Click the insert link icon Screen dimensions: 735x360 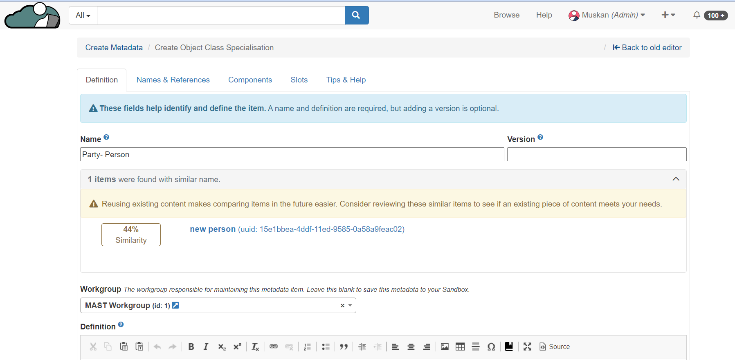pos(274,347)
